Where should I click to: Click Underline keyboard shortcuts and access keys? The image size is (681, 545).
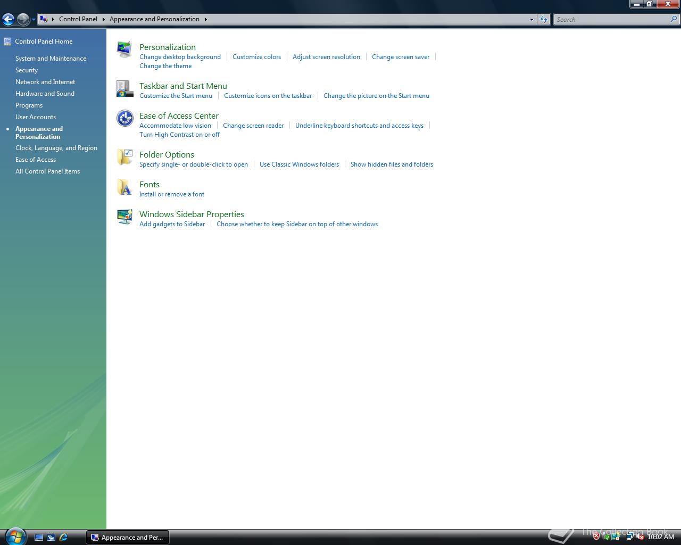point(359,126)
